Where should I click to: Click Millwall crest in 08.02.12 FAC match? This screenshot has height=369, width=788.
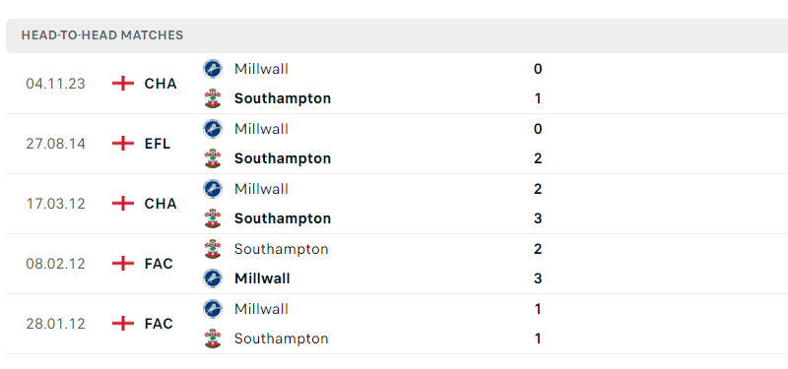tap(213, 278)
